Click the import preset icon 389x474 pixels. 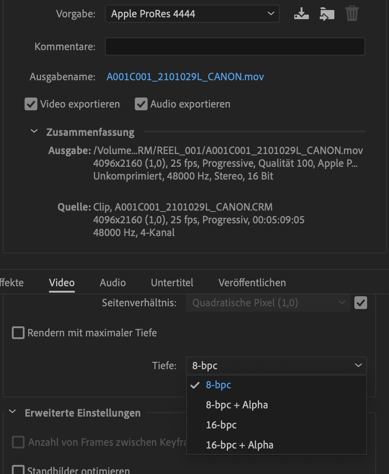[327, 14]
